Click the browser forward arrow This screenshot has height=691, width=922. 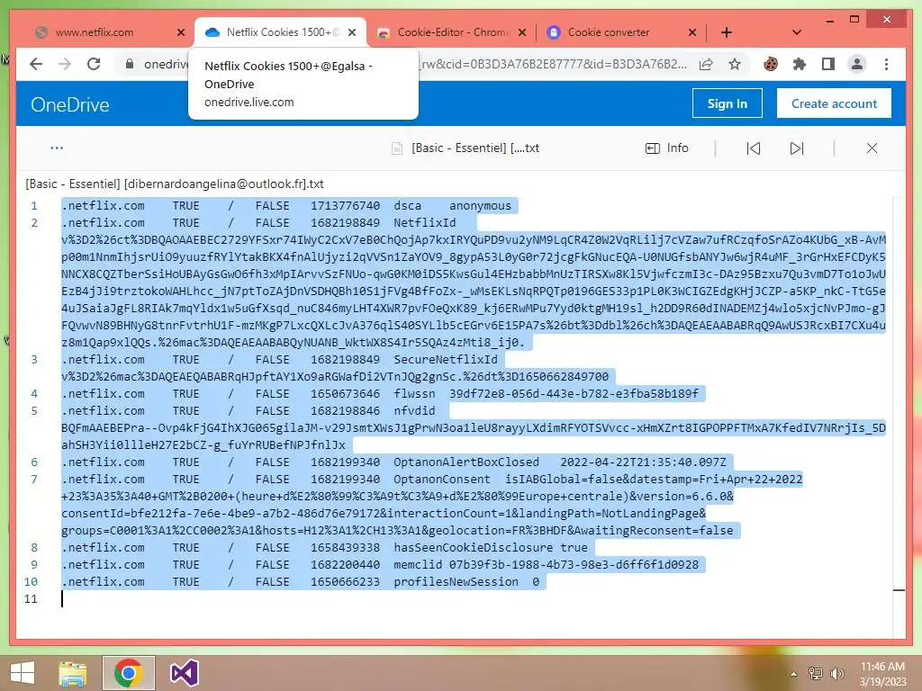tap(65, 64)
